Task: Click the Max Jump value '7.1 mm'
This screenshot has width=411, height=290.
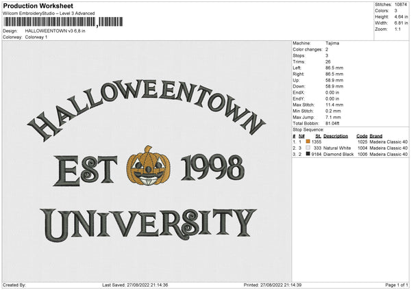Action: [333, 117]
